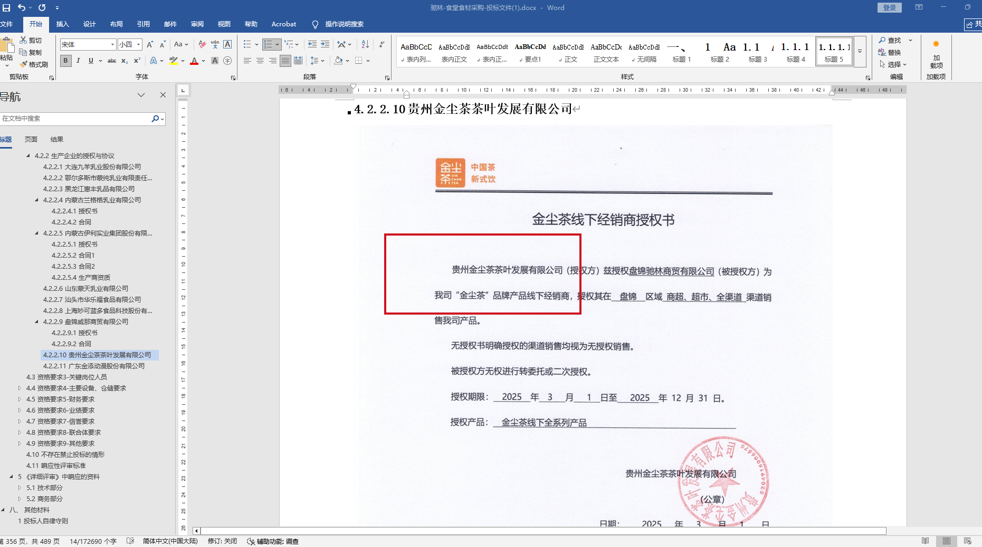Apply the 标题 1 style

pyautogui.click(x=682, y=52)
